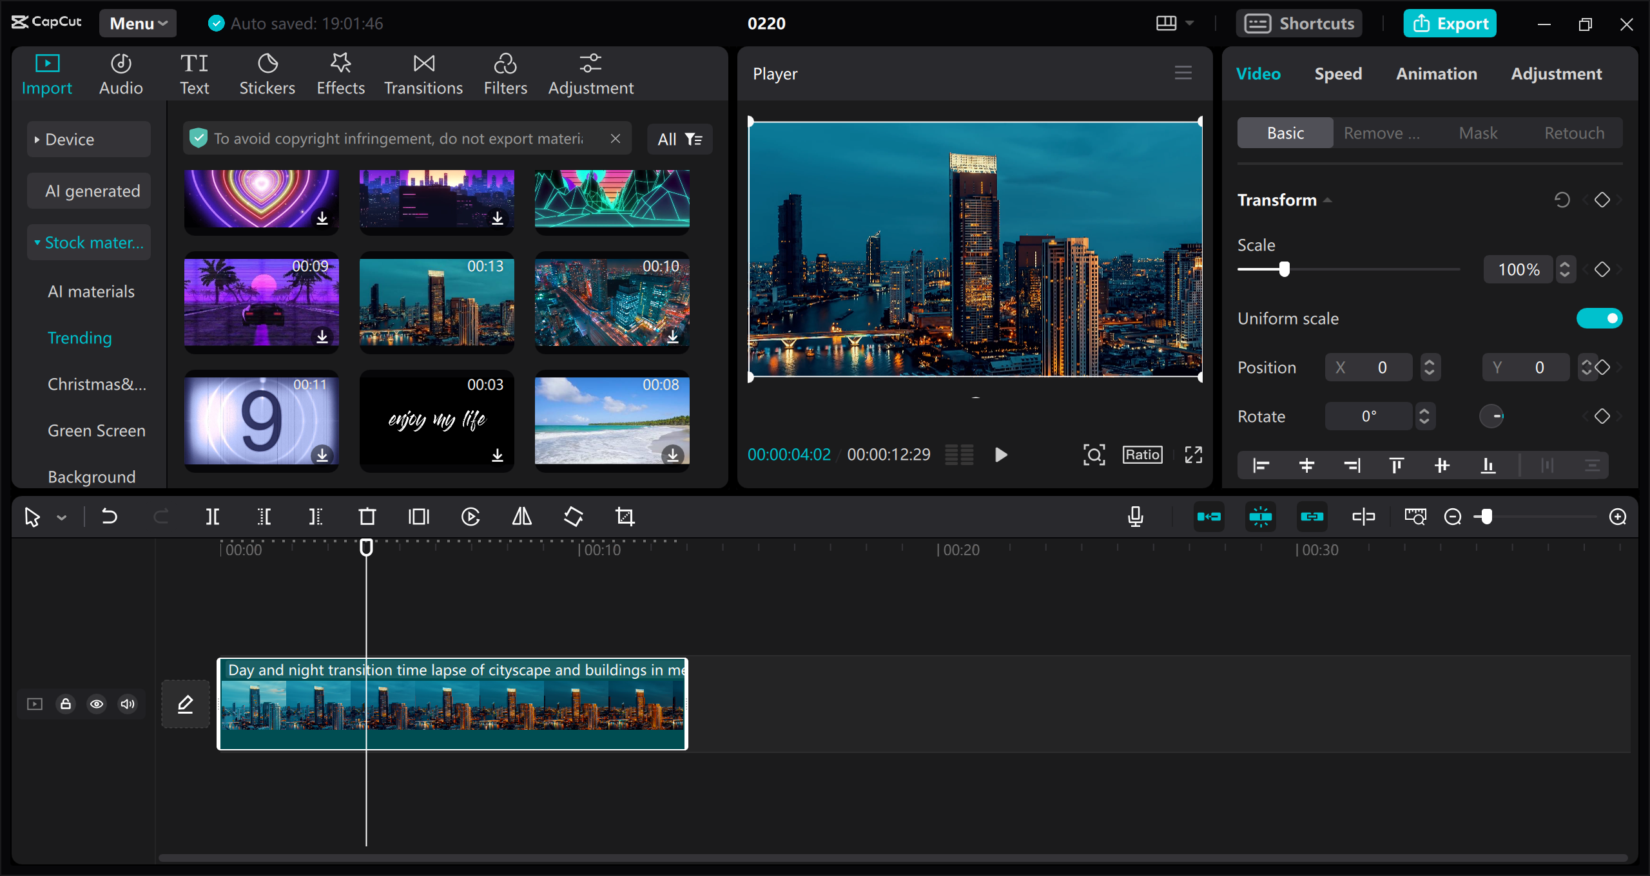This screenshot has width=1650, height=876.
Task: Lock the video track
Action: coord(65,703)
